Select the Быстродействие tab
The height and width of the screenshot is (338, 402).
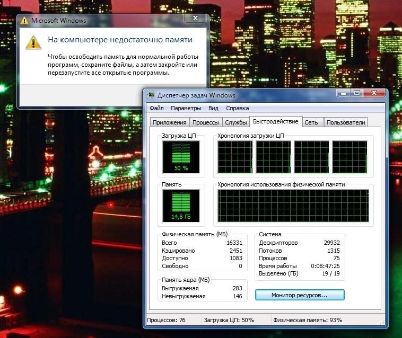[x=276, y=121]
